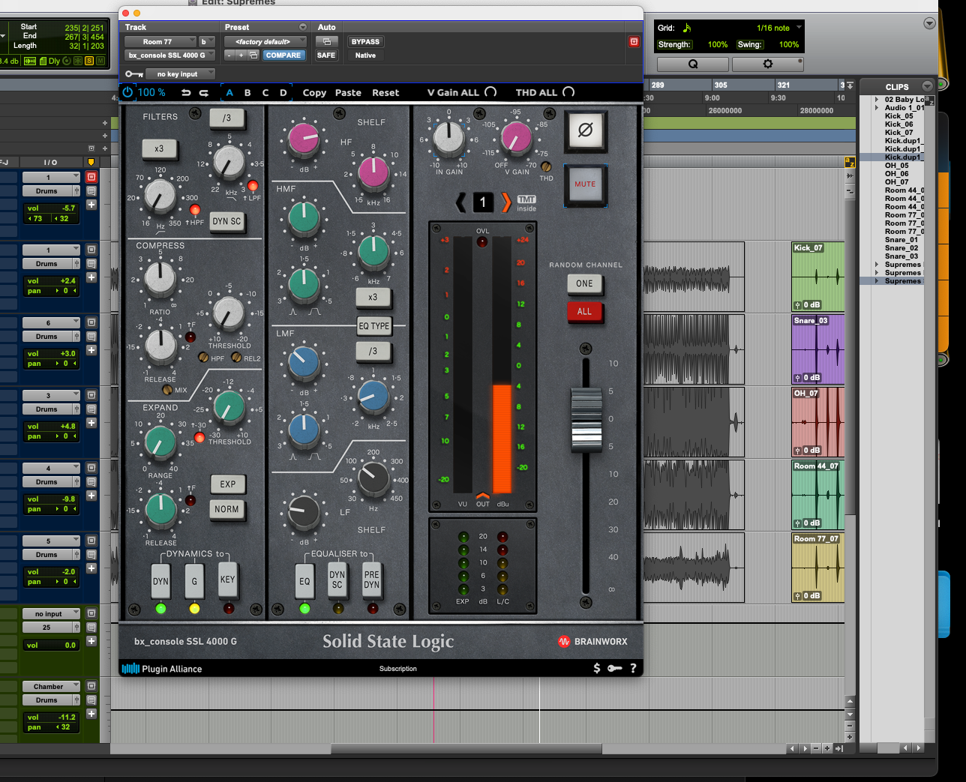Click the Plugin Alliance logo
The height and width of the screenshot is (782, 966).
162,669
